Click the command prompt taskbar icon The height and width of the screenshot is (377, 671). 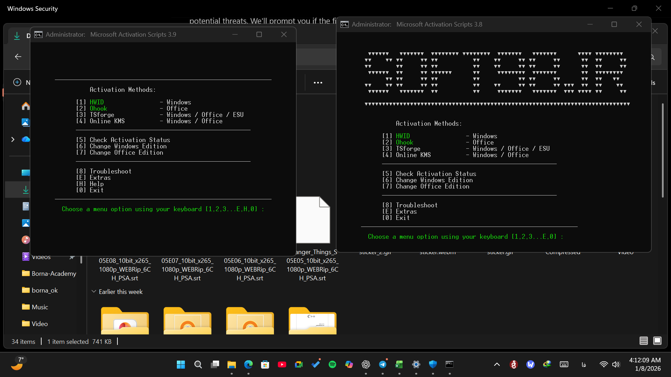pyautogui.click(x=449, y=364)
